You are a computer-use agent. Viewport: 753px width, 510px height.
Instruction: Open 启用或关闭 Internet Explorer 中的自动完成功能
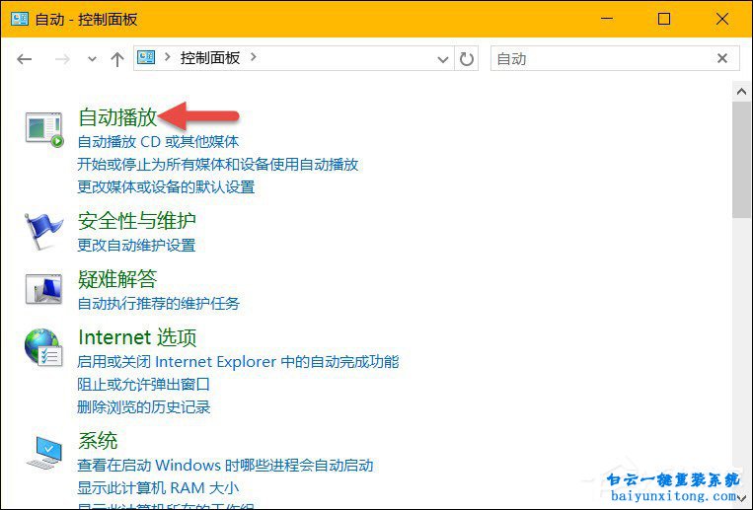pos(238,362)
